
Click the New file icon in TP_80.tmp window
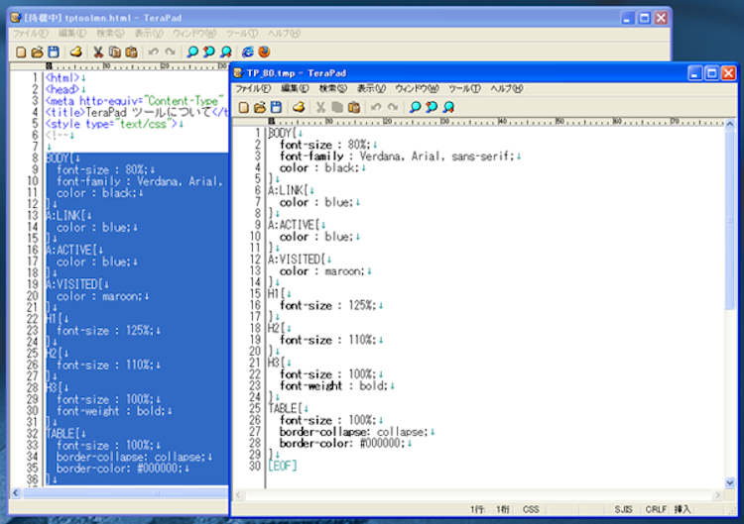pyautogui.click(x=242, y=107)
